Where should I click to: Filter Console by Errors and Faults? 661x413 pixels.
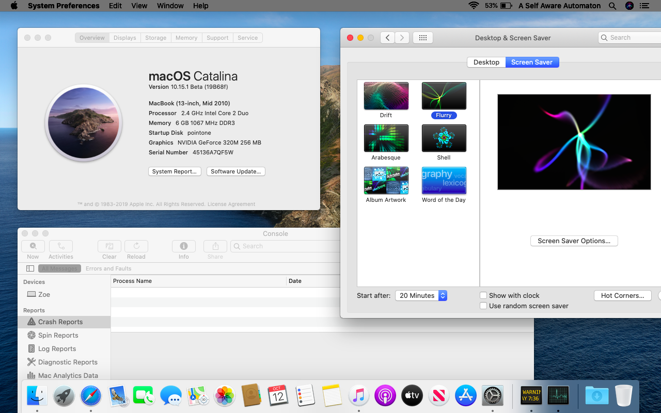click(108, 268)
